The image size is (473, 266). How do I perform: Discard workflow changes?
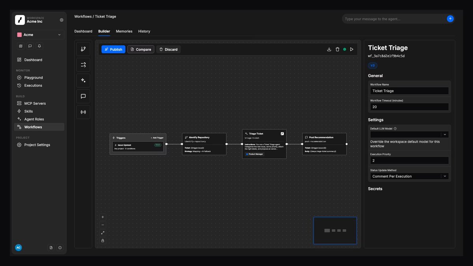[x=169, y=49]
